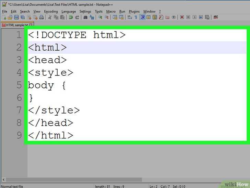
Task: Close the HTML sample.txt tab with its X
Action: pos(31,25)
